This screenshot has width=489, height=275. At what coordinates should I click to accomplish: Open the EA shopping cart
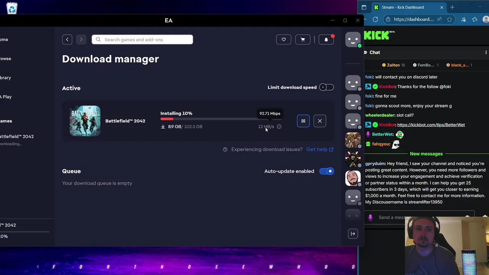tap(303, 39)
